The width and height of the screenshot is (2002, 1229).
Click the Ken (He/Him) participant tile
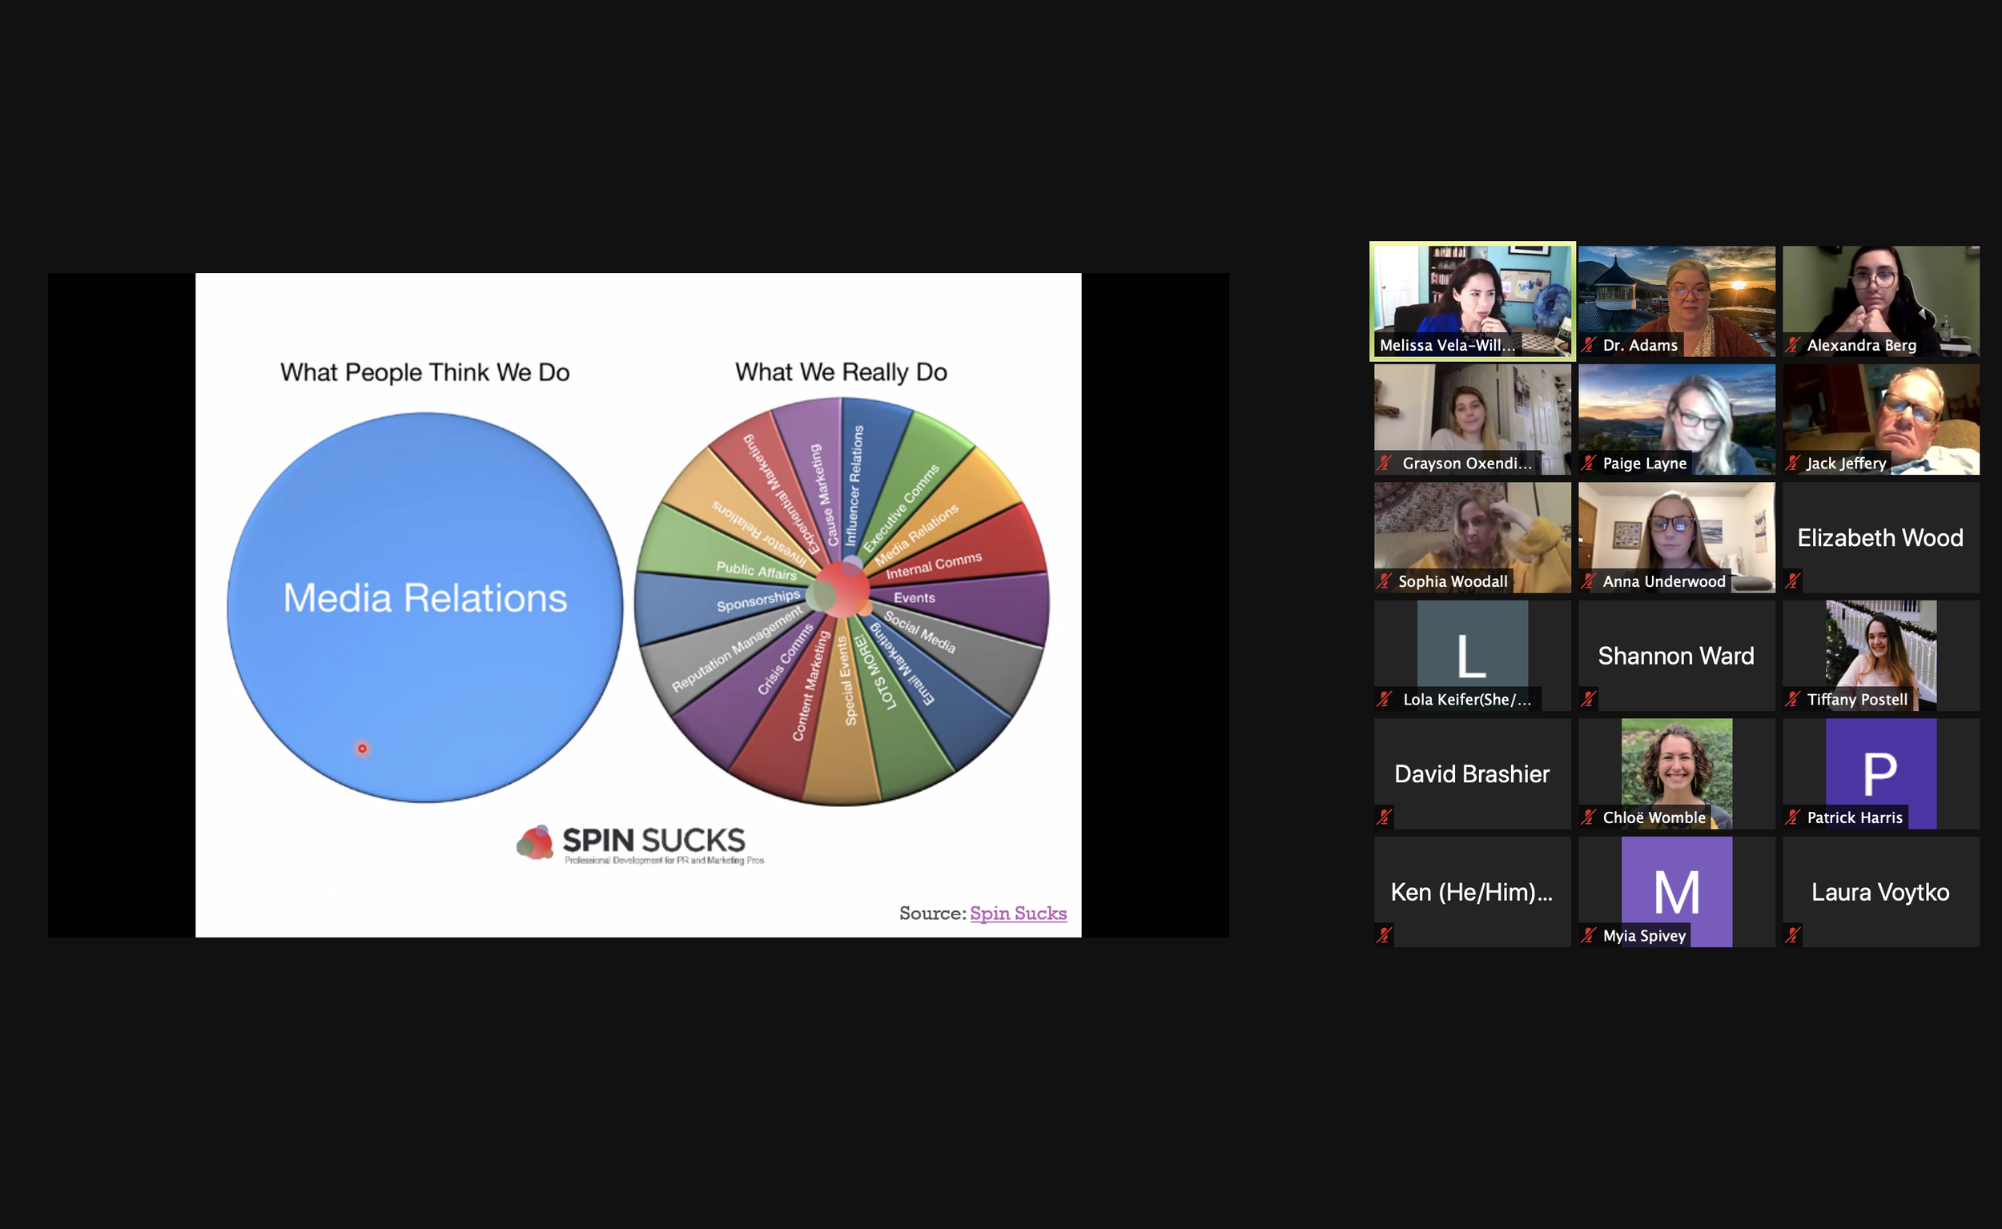point(1472,891)
